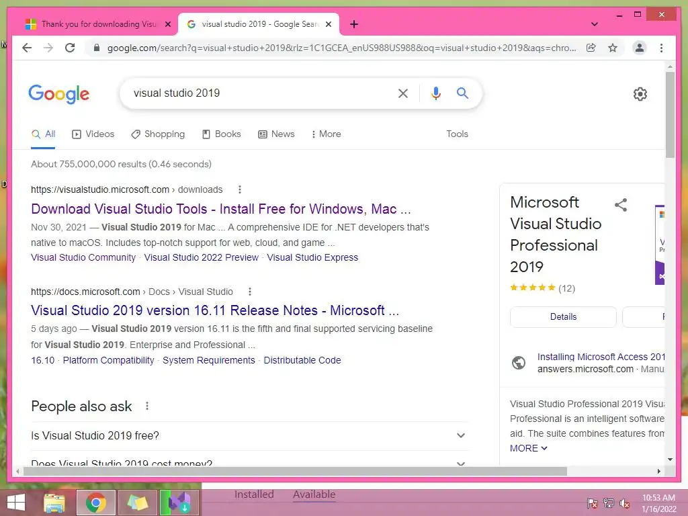Open options dots beside visualstudio.microsoft.com result
This screenshot has height=516, width=688.
(x=240, y=189)
